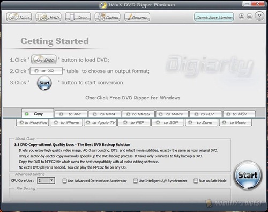Click the Clear trash button
268x212 pixels.
coord(78,17)
